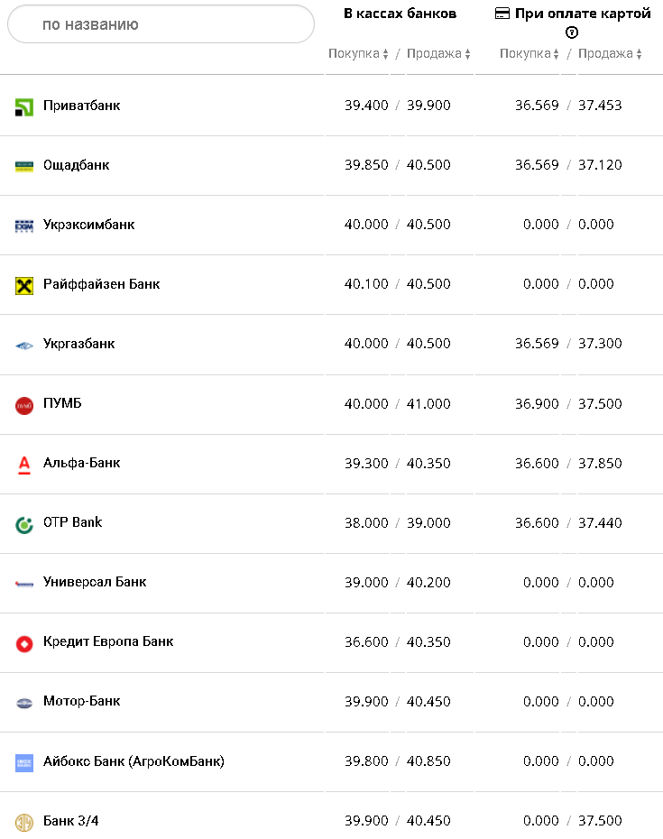
Task: Click the OTP Bank green logo
Action: 24,524
